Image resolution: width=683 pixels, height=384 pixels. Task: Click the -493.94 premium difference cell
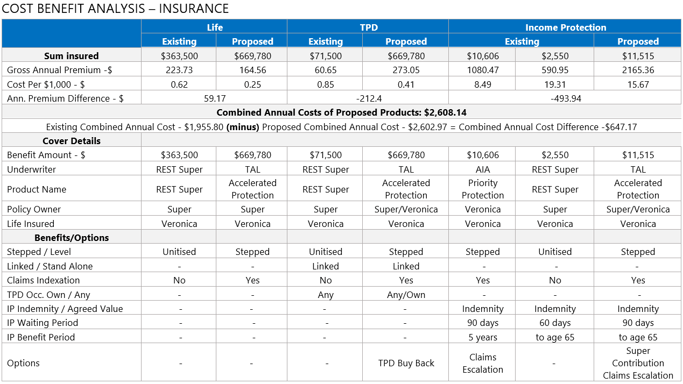pos(565,98)
